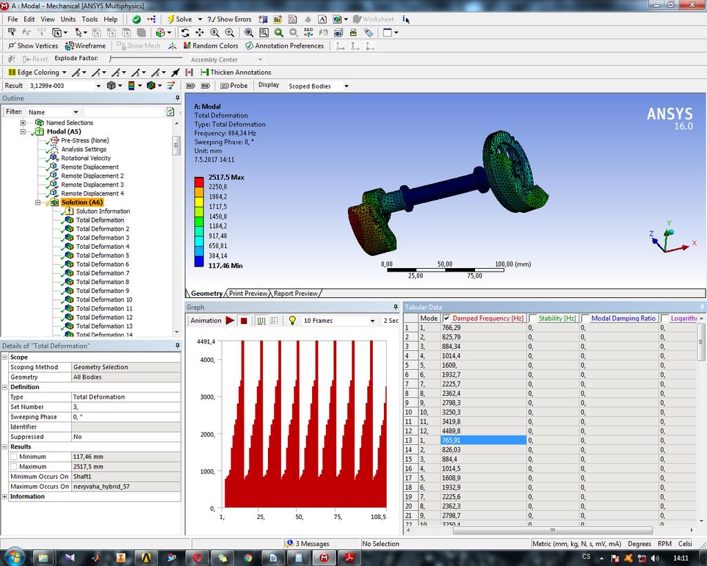
Task: Switch to Print Preview tab
Action: [248, 294]
